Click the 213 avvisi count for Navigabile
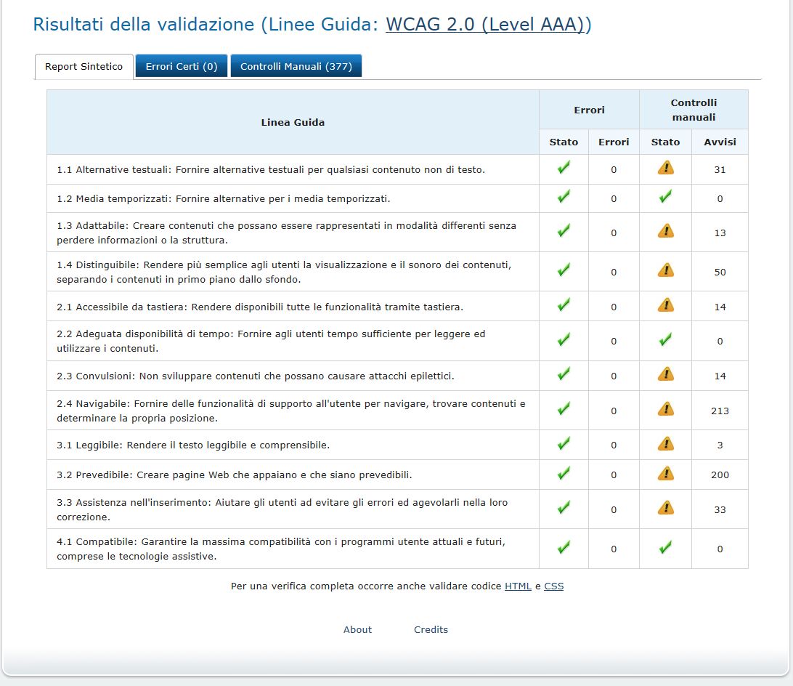The image size is (793, 686). (720, 411)
